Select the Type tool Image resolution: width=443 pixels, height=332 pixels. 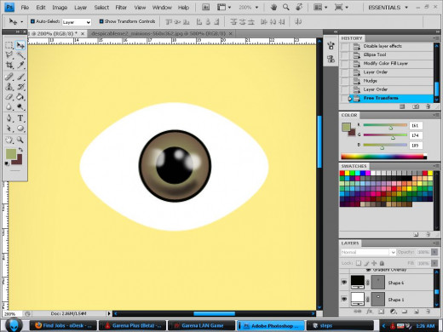click(x=20, y=118)
